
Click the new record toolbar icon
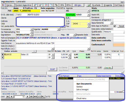[x=3, y=5]
